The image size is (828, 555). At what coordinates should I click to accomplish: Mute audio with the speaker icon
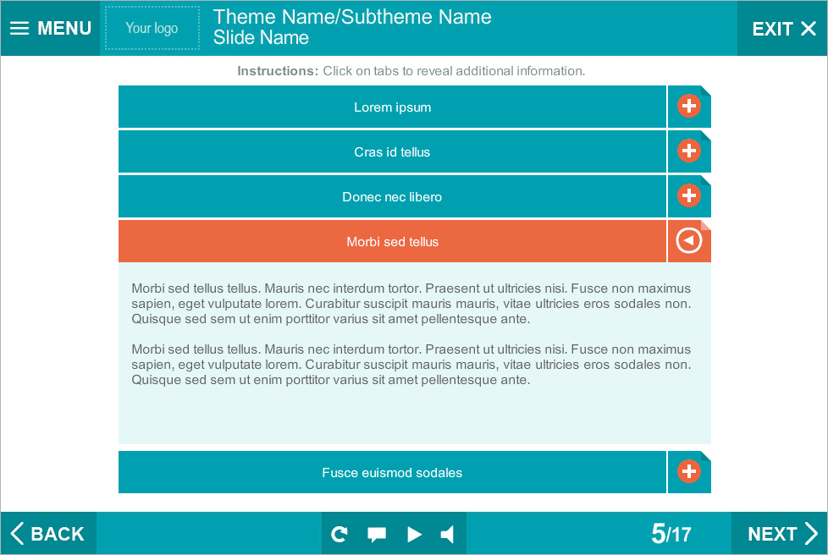click(448, 534)
